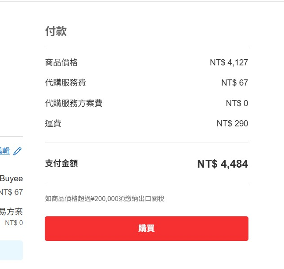
Task: Click the ¥200,000 export tax notice text
Action: tap(104, 199)
